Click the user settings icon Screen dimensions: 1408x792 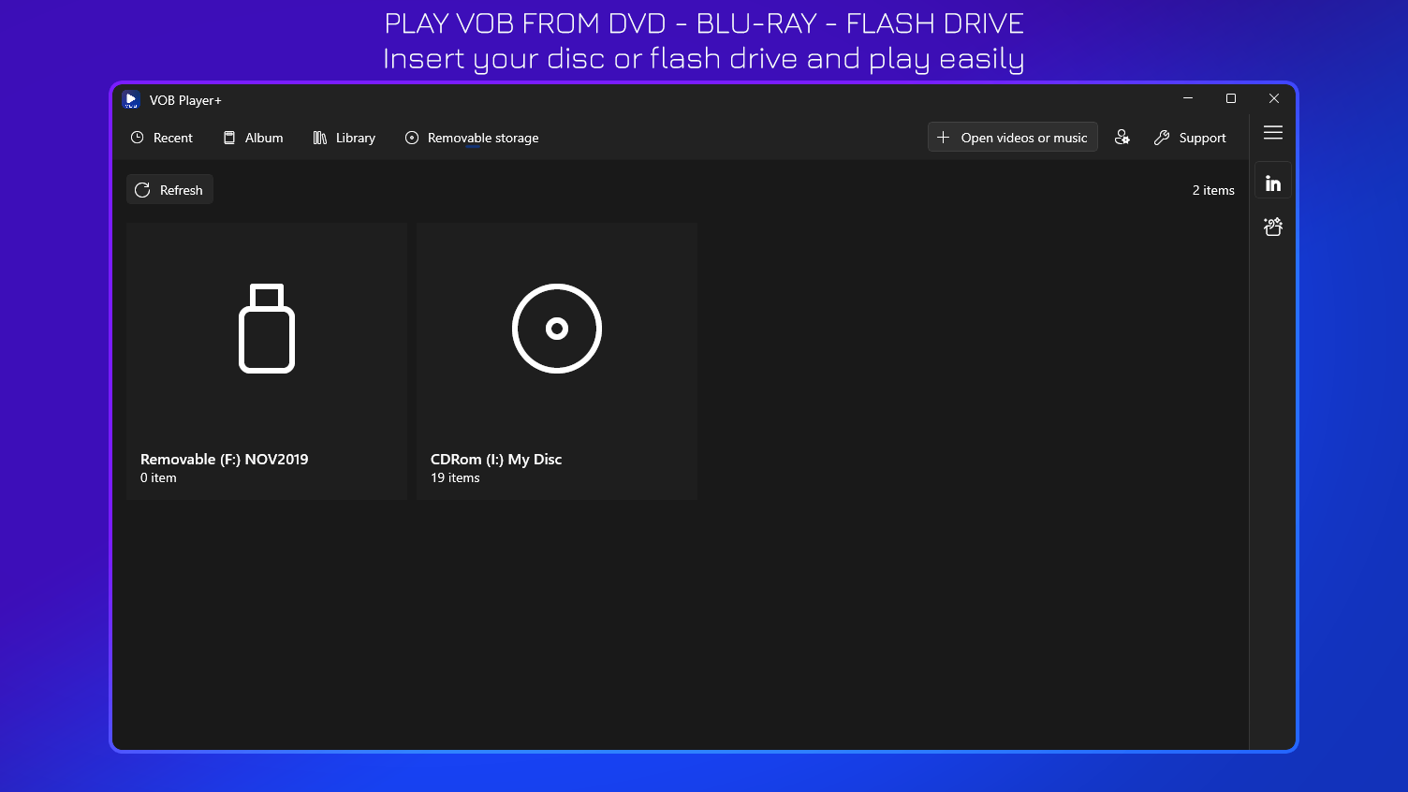(1122, 137)
